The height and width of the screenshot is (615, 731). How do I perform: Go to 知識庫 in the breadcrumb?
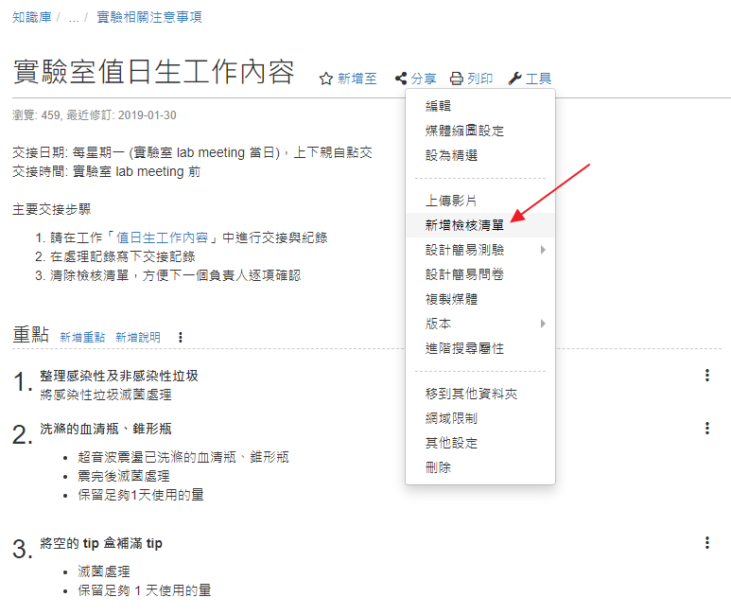(32, 17)
